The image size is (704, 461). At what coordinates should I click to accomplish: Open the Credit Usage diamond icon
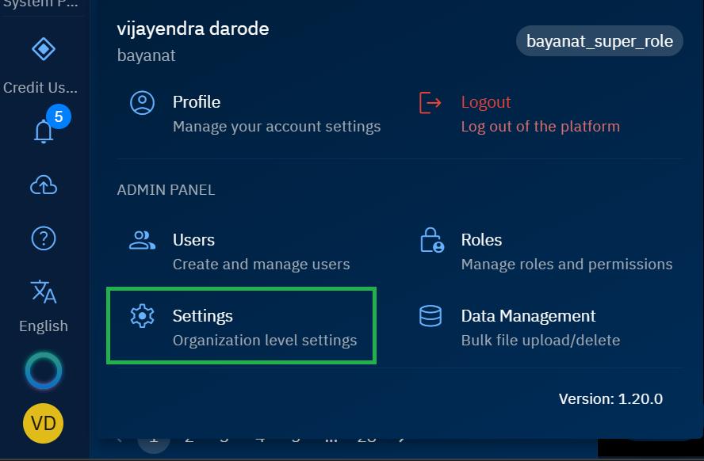43,50
